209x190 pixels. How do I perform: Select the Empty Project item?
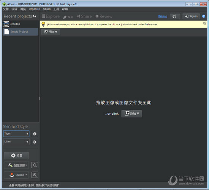pos(21,32)
